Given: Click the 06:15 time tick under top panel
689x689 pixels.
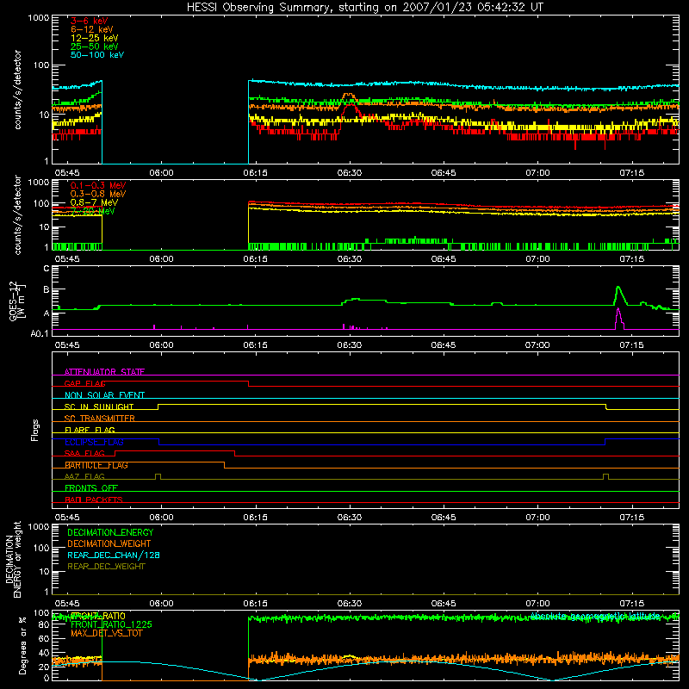Looking at the screenshot, I should [x=255, y=173].
